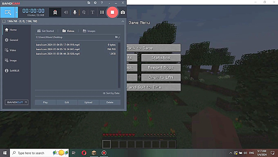Switch to Bandicam taskbar icon
This screenshot has width=278, height=157.
click(x=104, y=153)
